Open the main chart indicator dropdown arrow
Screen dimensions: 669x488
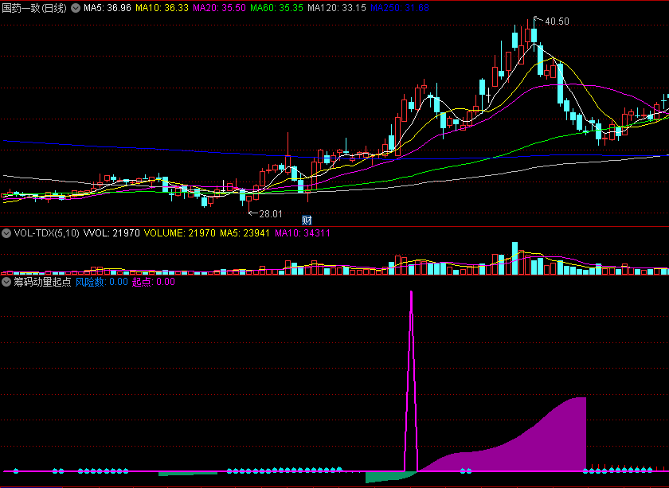76,8
